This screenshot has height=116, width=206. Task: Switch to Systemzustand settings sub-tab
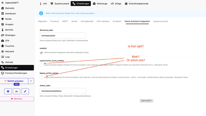point(160,21)
